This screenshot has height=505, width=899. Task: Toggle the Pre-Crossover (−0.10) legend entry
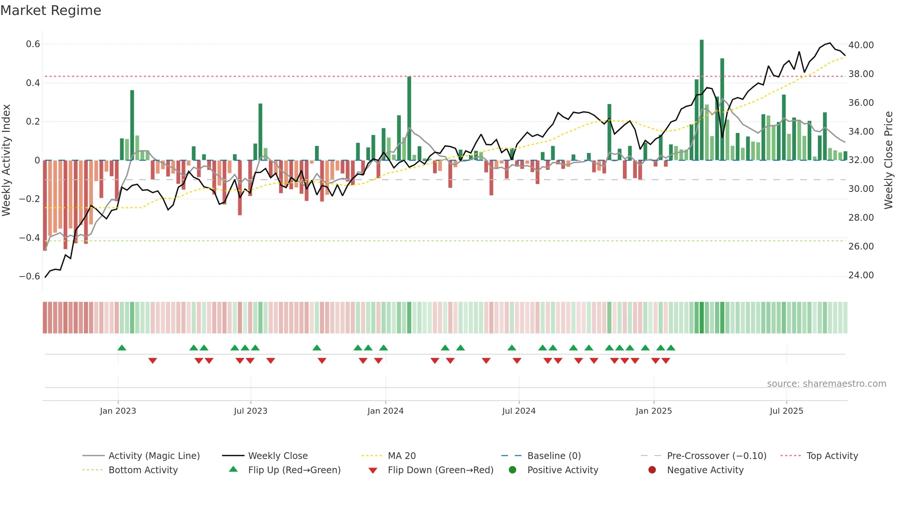(704, 456)
